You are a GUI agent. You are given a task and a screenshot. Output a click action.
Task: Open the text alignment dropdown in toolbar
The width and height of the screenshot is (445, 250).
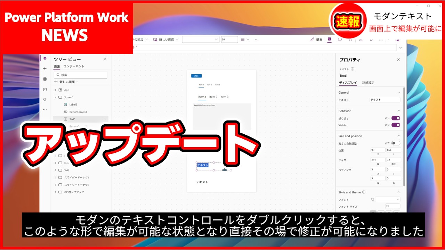pos(245,40)
